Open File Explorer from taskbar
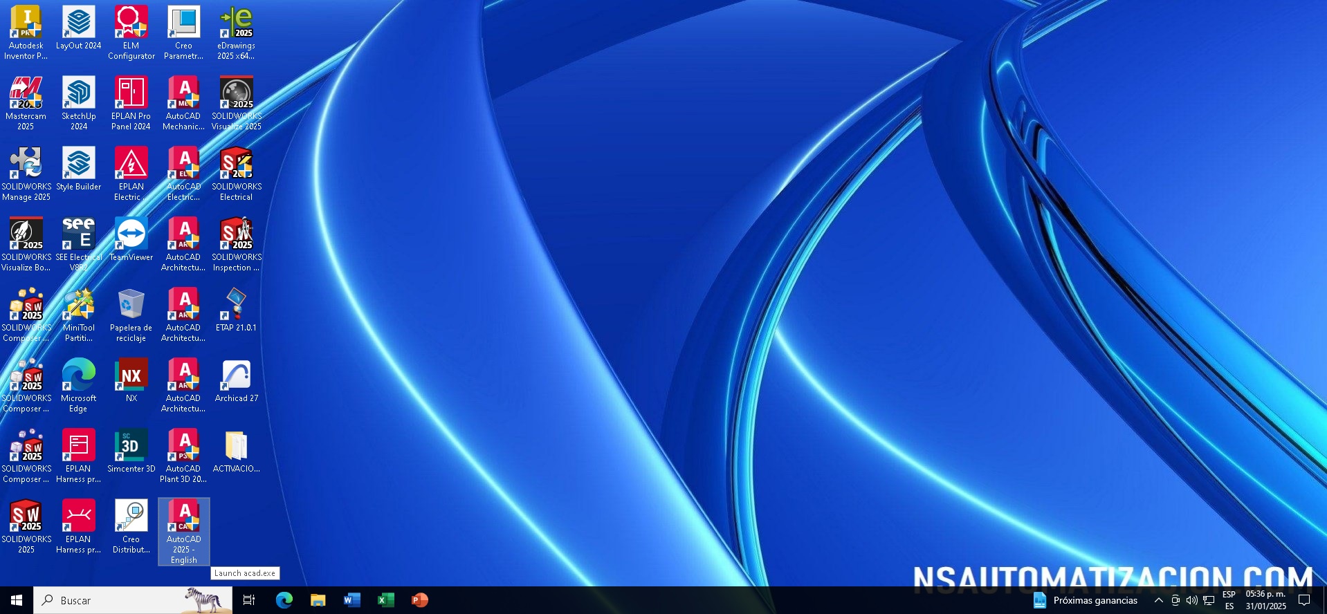This screenshot has width=1327, height=614. [318, 600]
